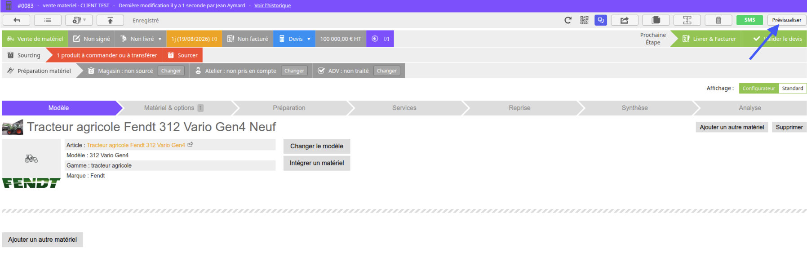Refresh the page with the reload icon
This screenshot has height=257, width=807.
(568, 20)
